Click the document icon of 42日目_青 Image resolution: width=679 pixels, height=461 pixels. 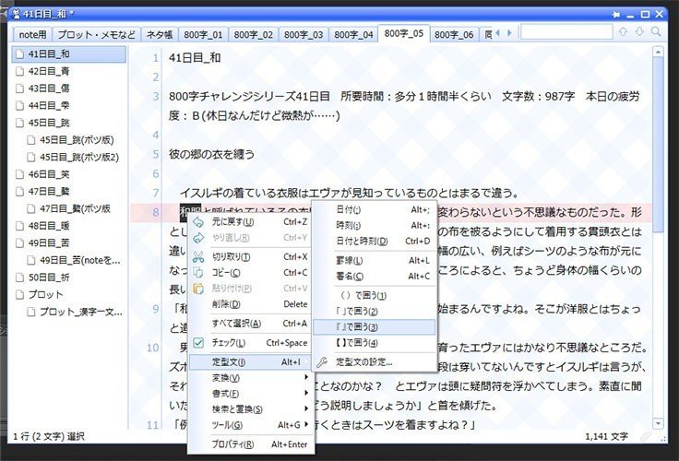tap(20, 71)
